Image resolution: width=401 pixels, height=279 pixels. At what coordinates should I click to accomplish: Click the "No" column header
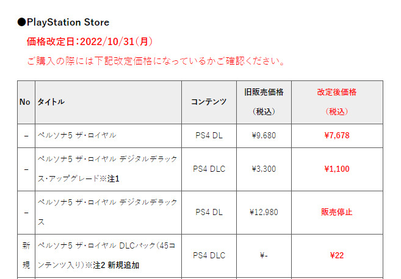click(25, 102)
